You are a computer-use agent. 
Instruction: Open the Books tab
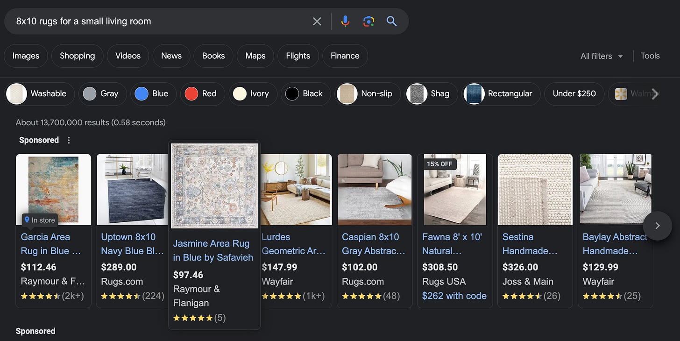[x=213, y=56]
